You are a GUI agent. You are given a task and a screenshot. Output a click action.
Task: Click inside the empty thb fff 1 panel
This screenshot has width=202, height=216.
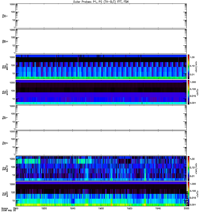pyautogui.click(x=101, y=16)
